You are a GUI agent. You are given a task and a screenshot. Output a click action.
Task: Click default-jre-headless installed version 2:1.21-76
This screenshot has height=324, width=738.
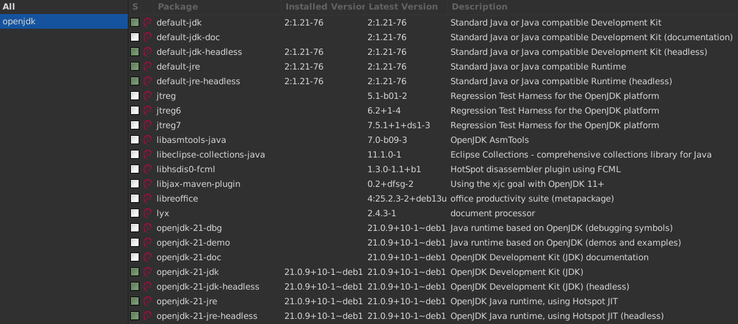tap(304, 81)
